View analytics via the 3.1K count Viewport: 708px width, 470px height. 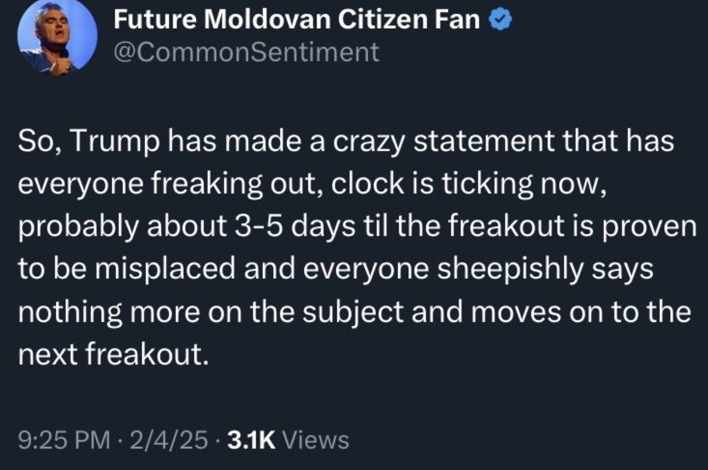(252, 440)
